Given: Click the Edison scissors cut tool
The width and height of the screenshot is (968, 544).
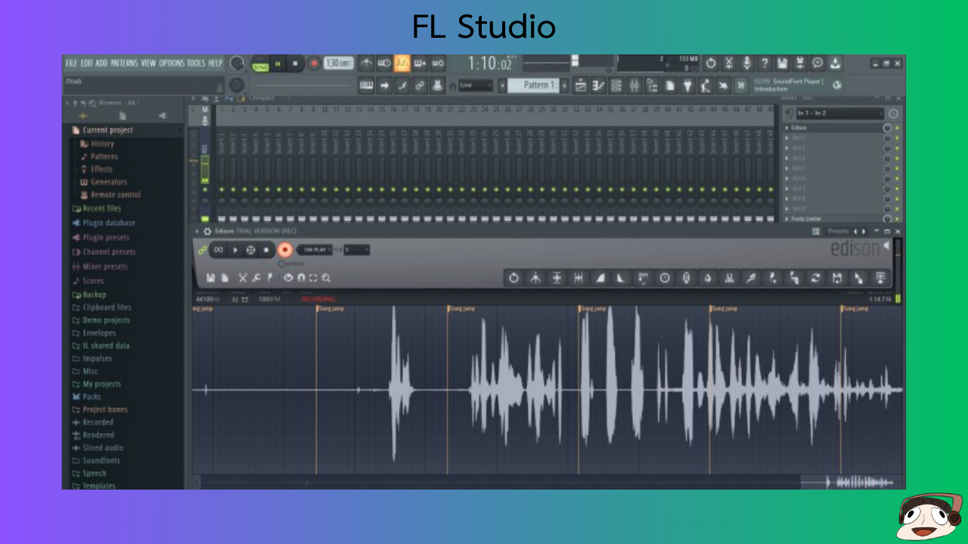Looking at the screenshot, I should pyautogui.click(x=243, y=277).
